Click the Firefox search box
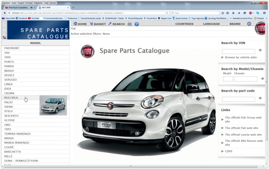 click(x=195, y=13)
